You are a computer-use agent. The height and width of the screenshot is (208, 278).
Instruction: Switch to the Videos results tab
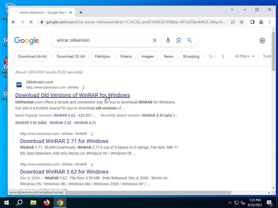(x=126, y=56)
